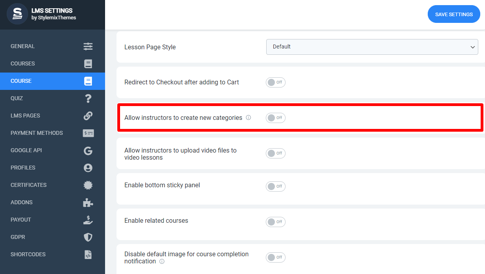
Task: Click the Addons puzzle piece icon
Action: click(88, 202)
